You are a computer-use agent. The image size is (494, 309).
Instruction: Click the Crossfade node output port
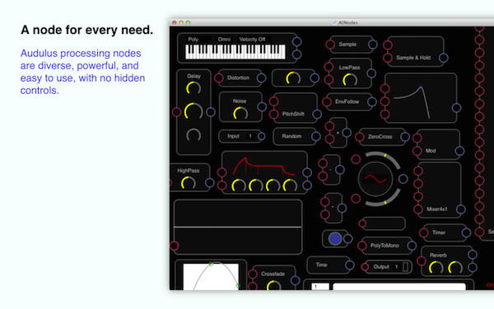pos(295,280)
